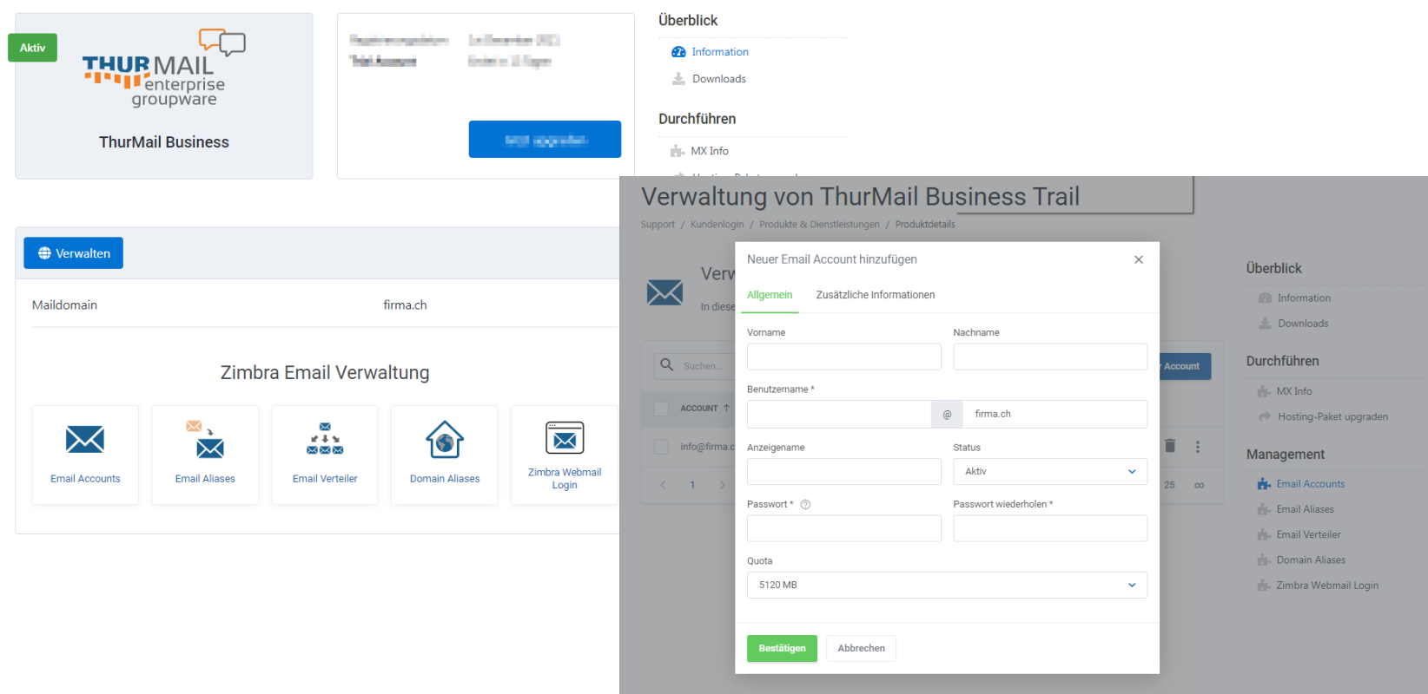Click page number 1 in pagination
Image resolution: width=1428 pixels, height=694 pixels.
pos(692,485)
